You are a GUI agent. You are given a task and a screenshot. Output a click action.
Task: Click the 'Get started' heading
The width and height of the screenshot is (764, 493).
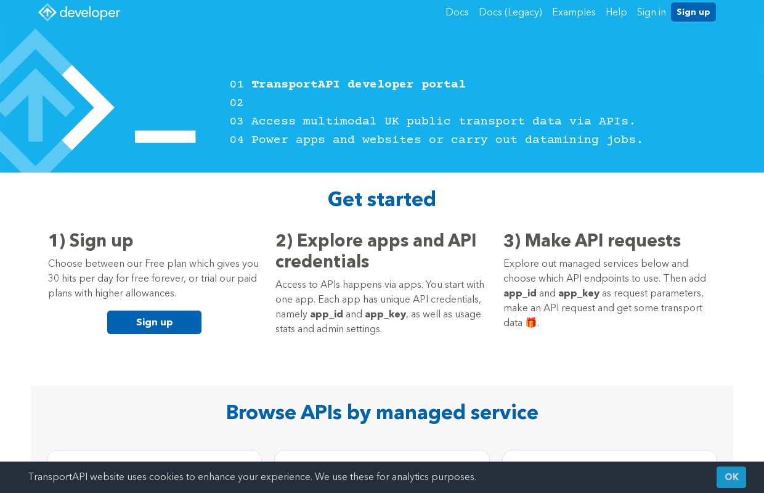pyautogui.click(x=382, y=200)
